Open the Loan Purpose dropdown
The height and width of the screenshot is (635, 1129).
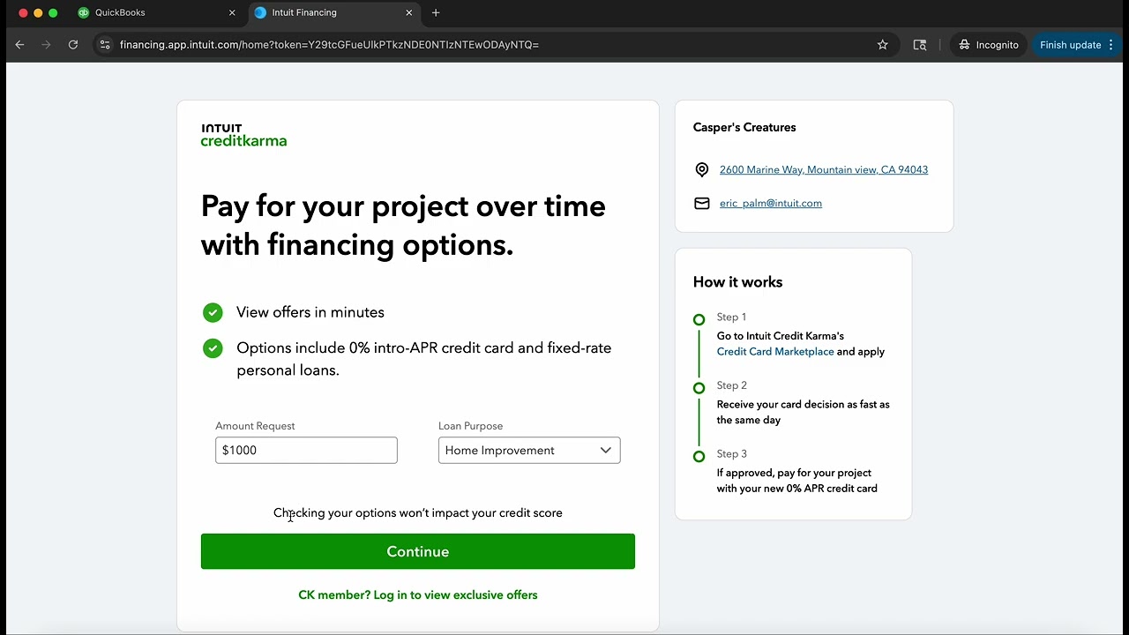(529, 451)
